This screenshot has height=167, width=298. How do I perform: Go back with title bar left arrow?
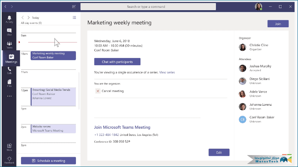(x=6, y=7)
